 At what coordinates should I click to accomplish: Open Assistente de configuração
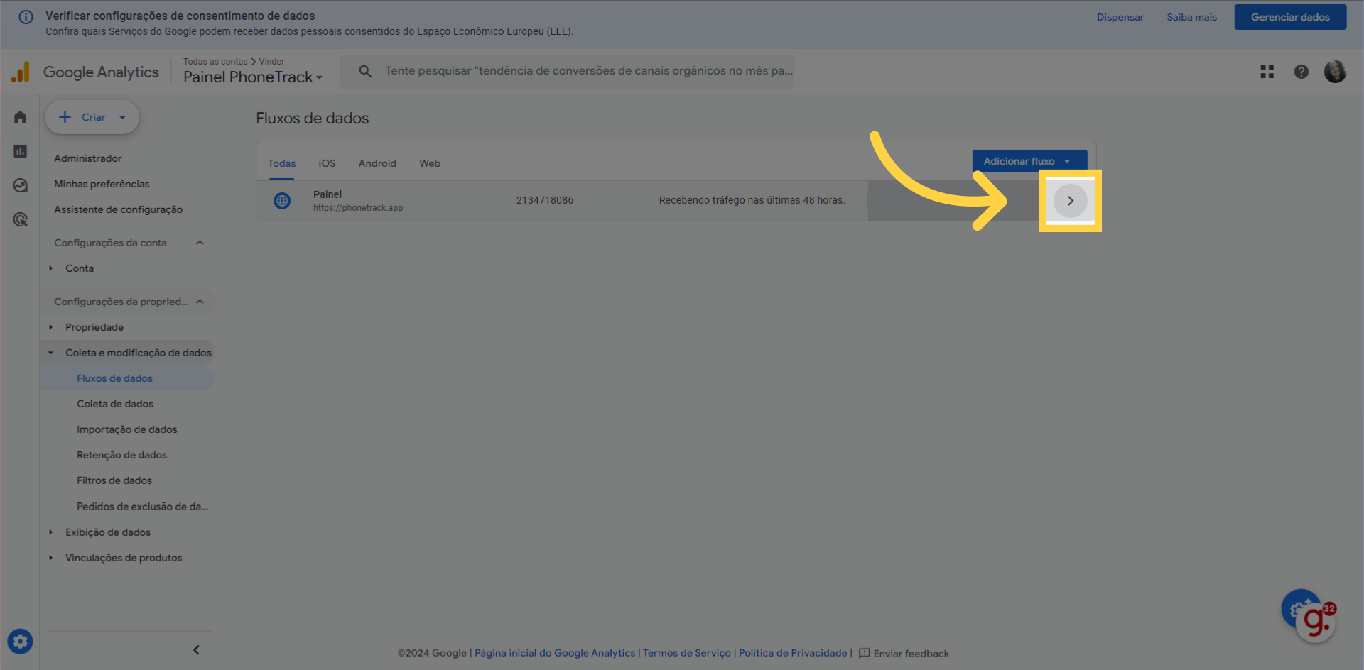[x=118, y=209]
